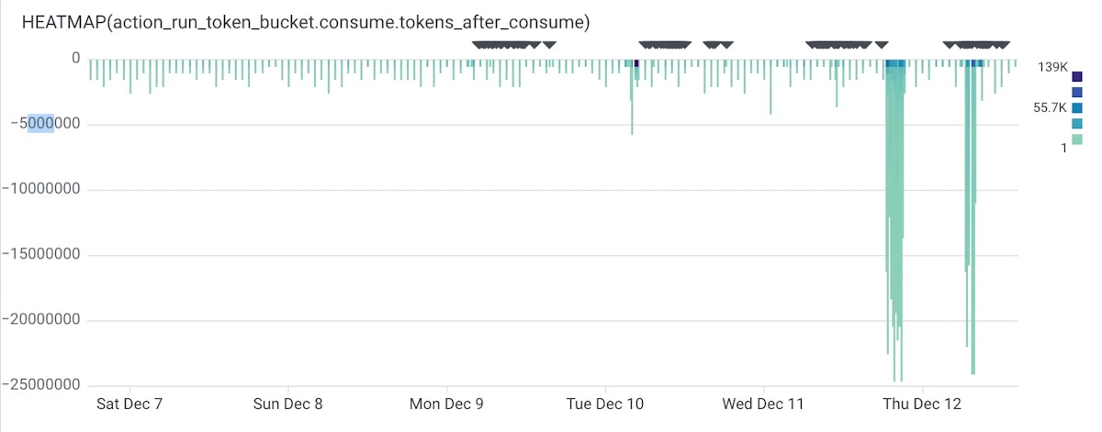Click the dark purple heatmap cell near Tue Dec 10
1102x432 pixels.
[637, 63]
